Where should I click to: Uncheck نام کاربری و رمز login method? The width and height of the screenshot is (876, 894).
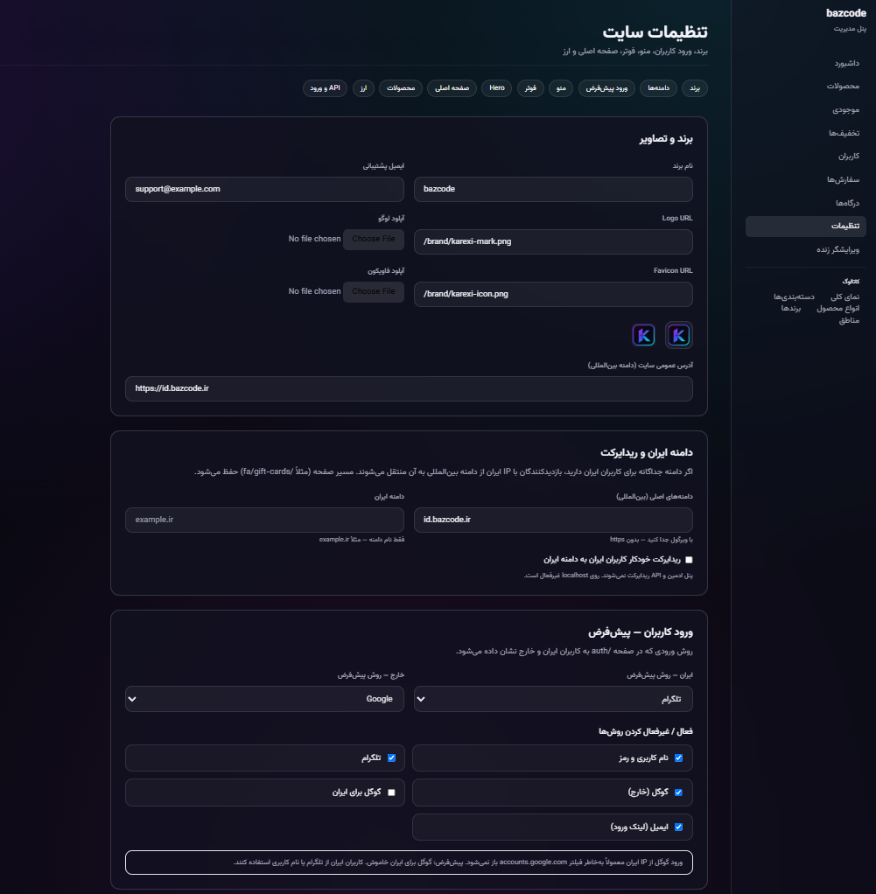point(679,758)
